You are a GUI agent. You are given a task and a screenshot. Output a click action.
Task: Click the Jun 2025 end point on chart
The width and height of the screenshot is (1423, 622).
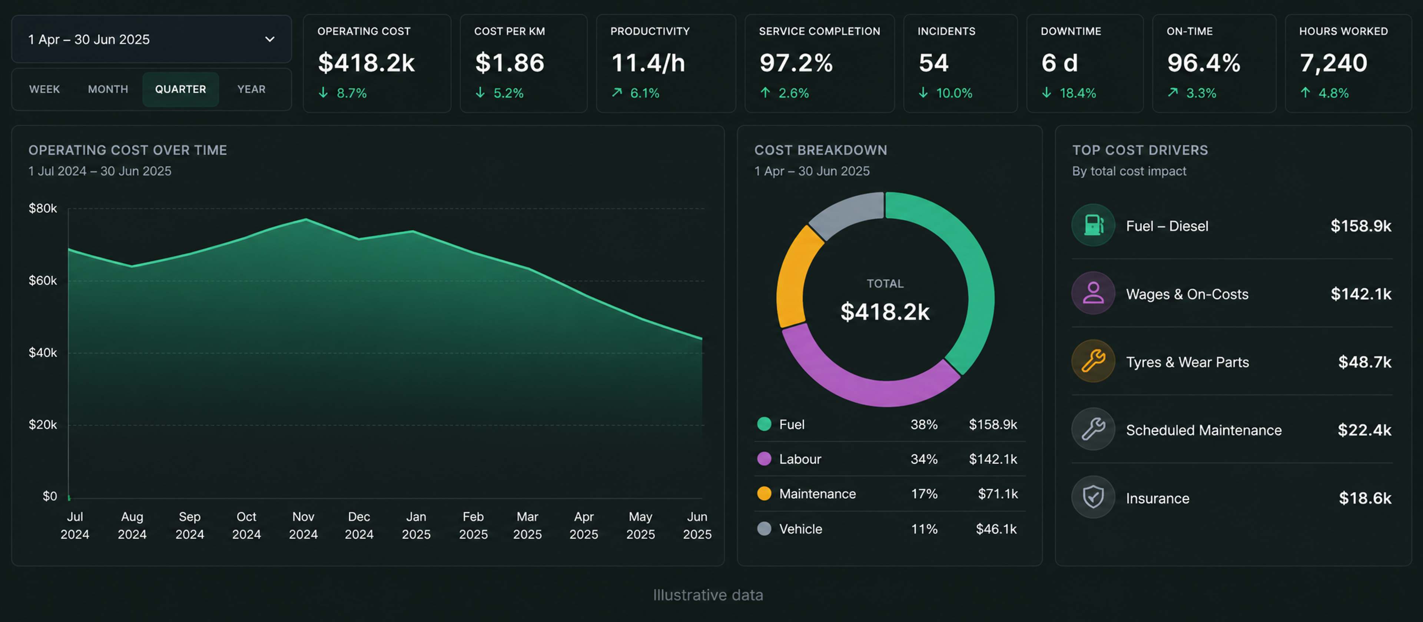pos(701,338)
